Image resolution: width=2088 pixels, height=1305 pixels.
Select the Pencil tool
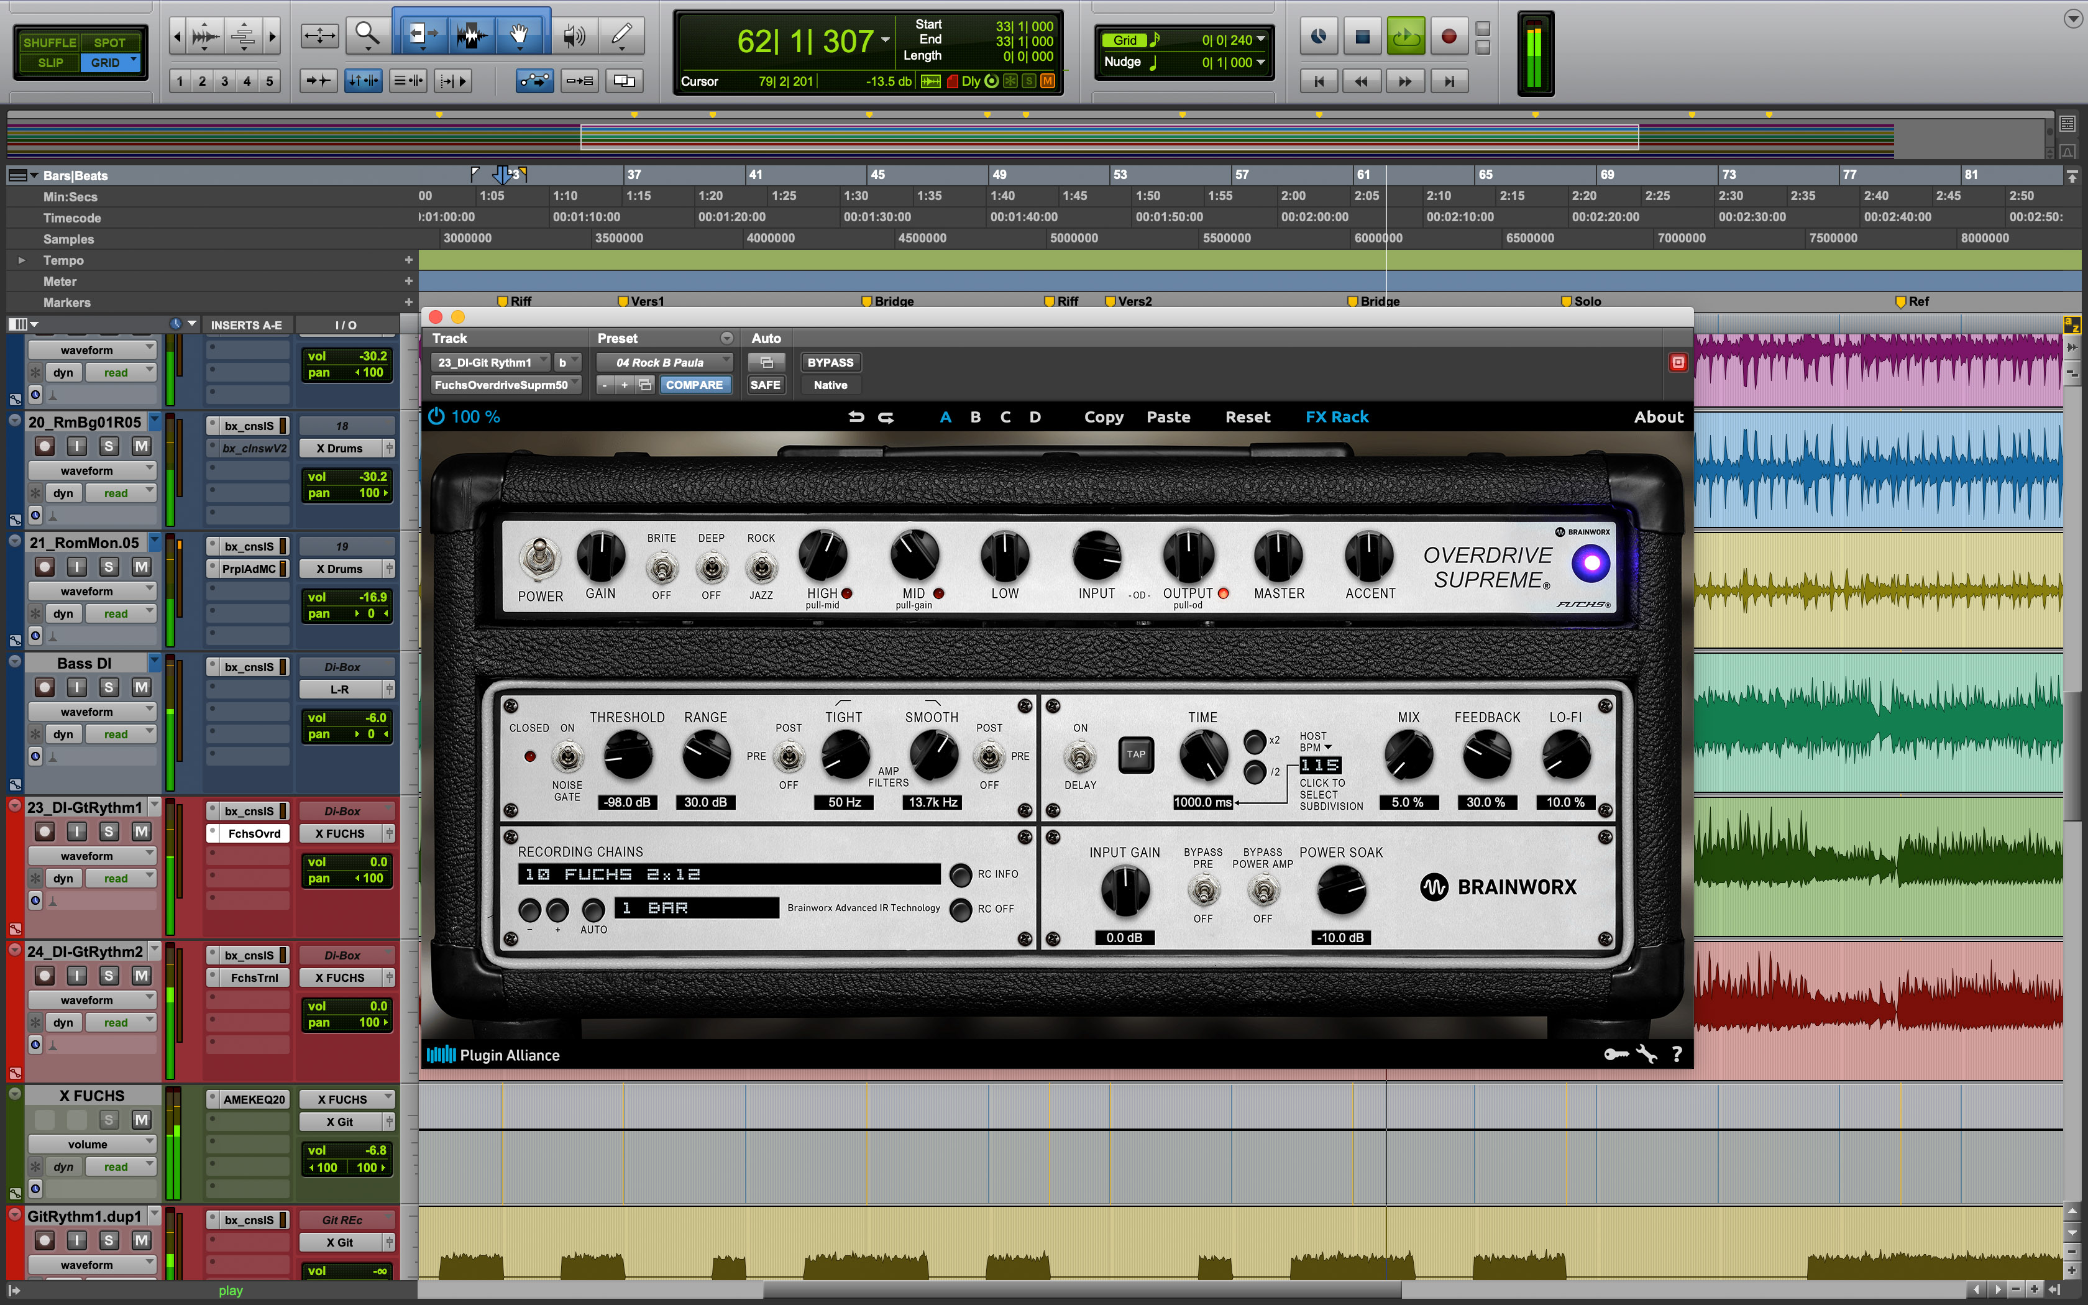(621, 35)
